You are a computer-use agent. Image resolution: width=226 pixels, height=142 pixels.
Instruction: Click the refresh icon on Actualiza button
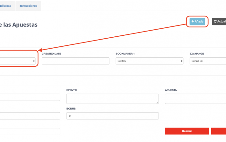pyautogui.click(x=215, y=22)
